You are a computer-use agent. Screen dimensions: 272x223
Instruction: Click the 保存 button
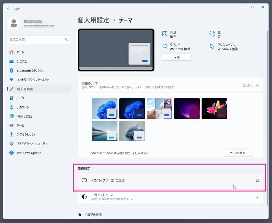click(176, 57)
